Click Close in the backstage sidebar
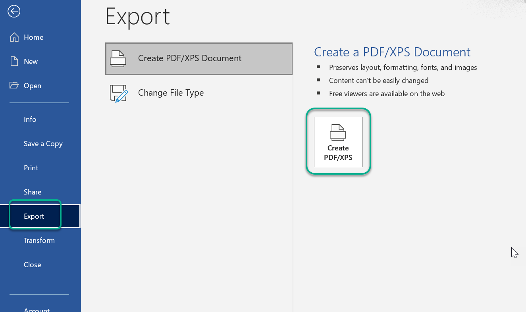The image size is (526, 312). click(x=32, y=265)
